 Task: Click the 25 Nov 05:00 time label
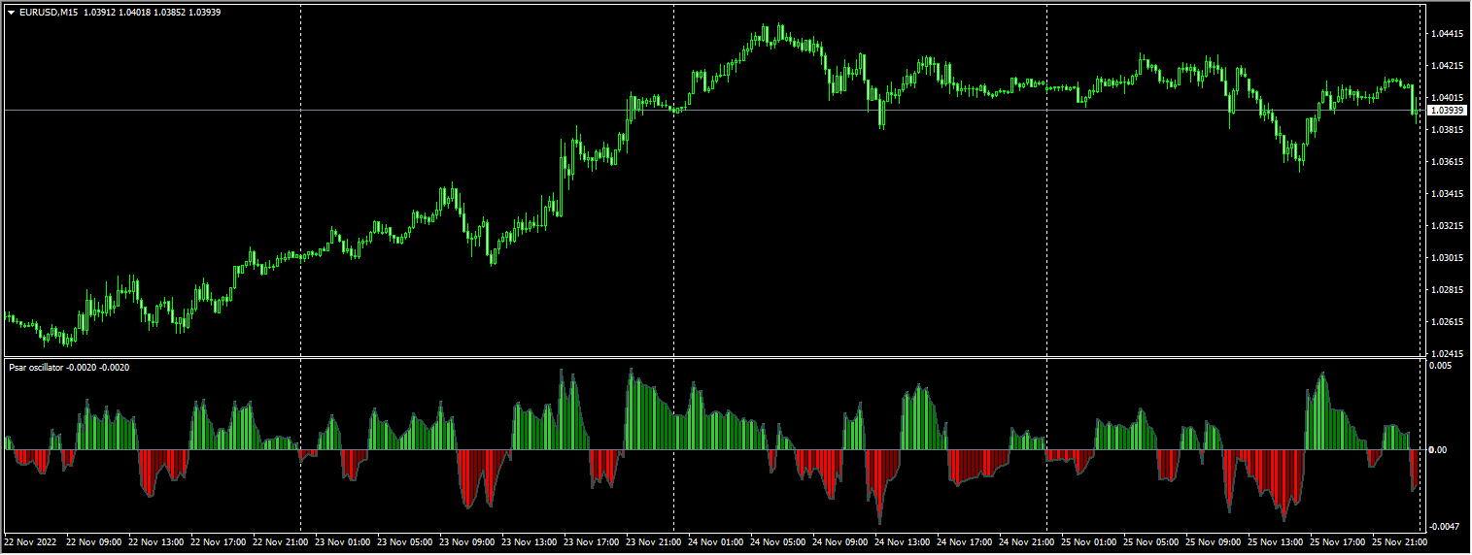[1151, 542]
